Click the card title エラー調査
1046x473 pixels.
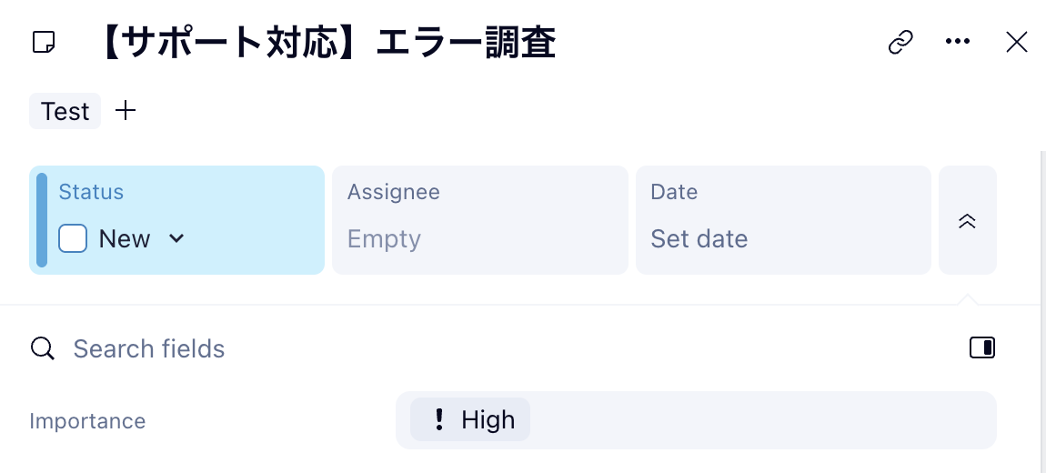[326, 43]
